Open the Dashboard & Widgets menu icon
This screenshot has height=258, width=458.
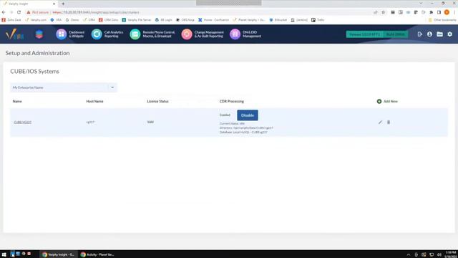62,34
